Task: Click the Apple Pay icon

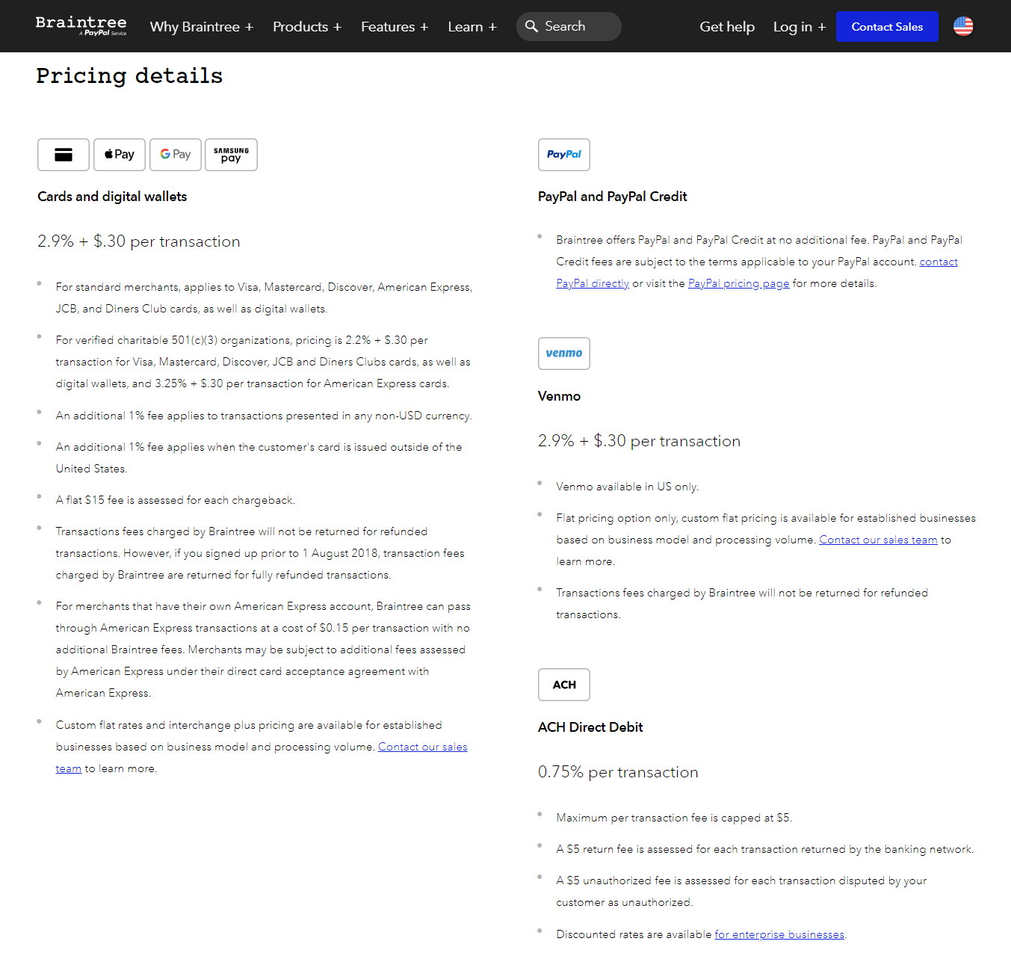Action: (120, 155)
